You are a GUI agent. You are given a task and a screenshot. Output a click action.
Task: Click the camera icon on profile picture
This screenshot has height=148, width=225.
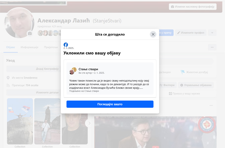[30, 33]
